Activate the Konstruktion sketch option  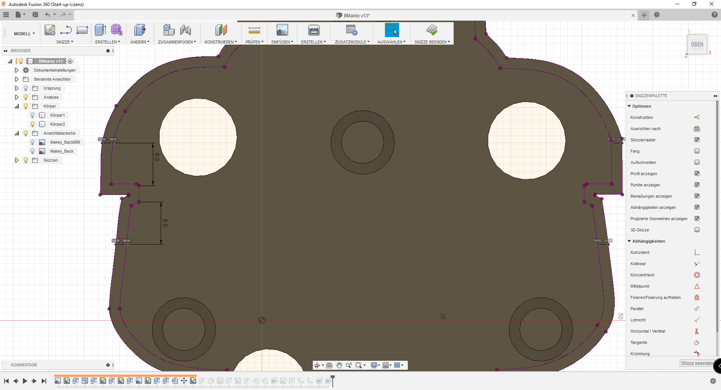coord(697,117)
